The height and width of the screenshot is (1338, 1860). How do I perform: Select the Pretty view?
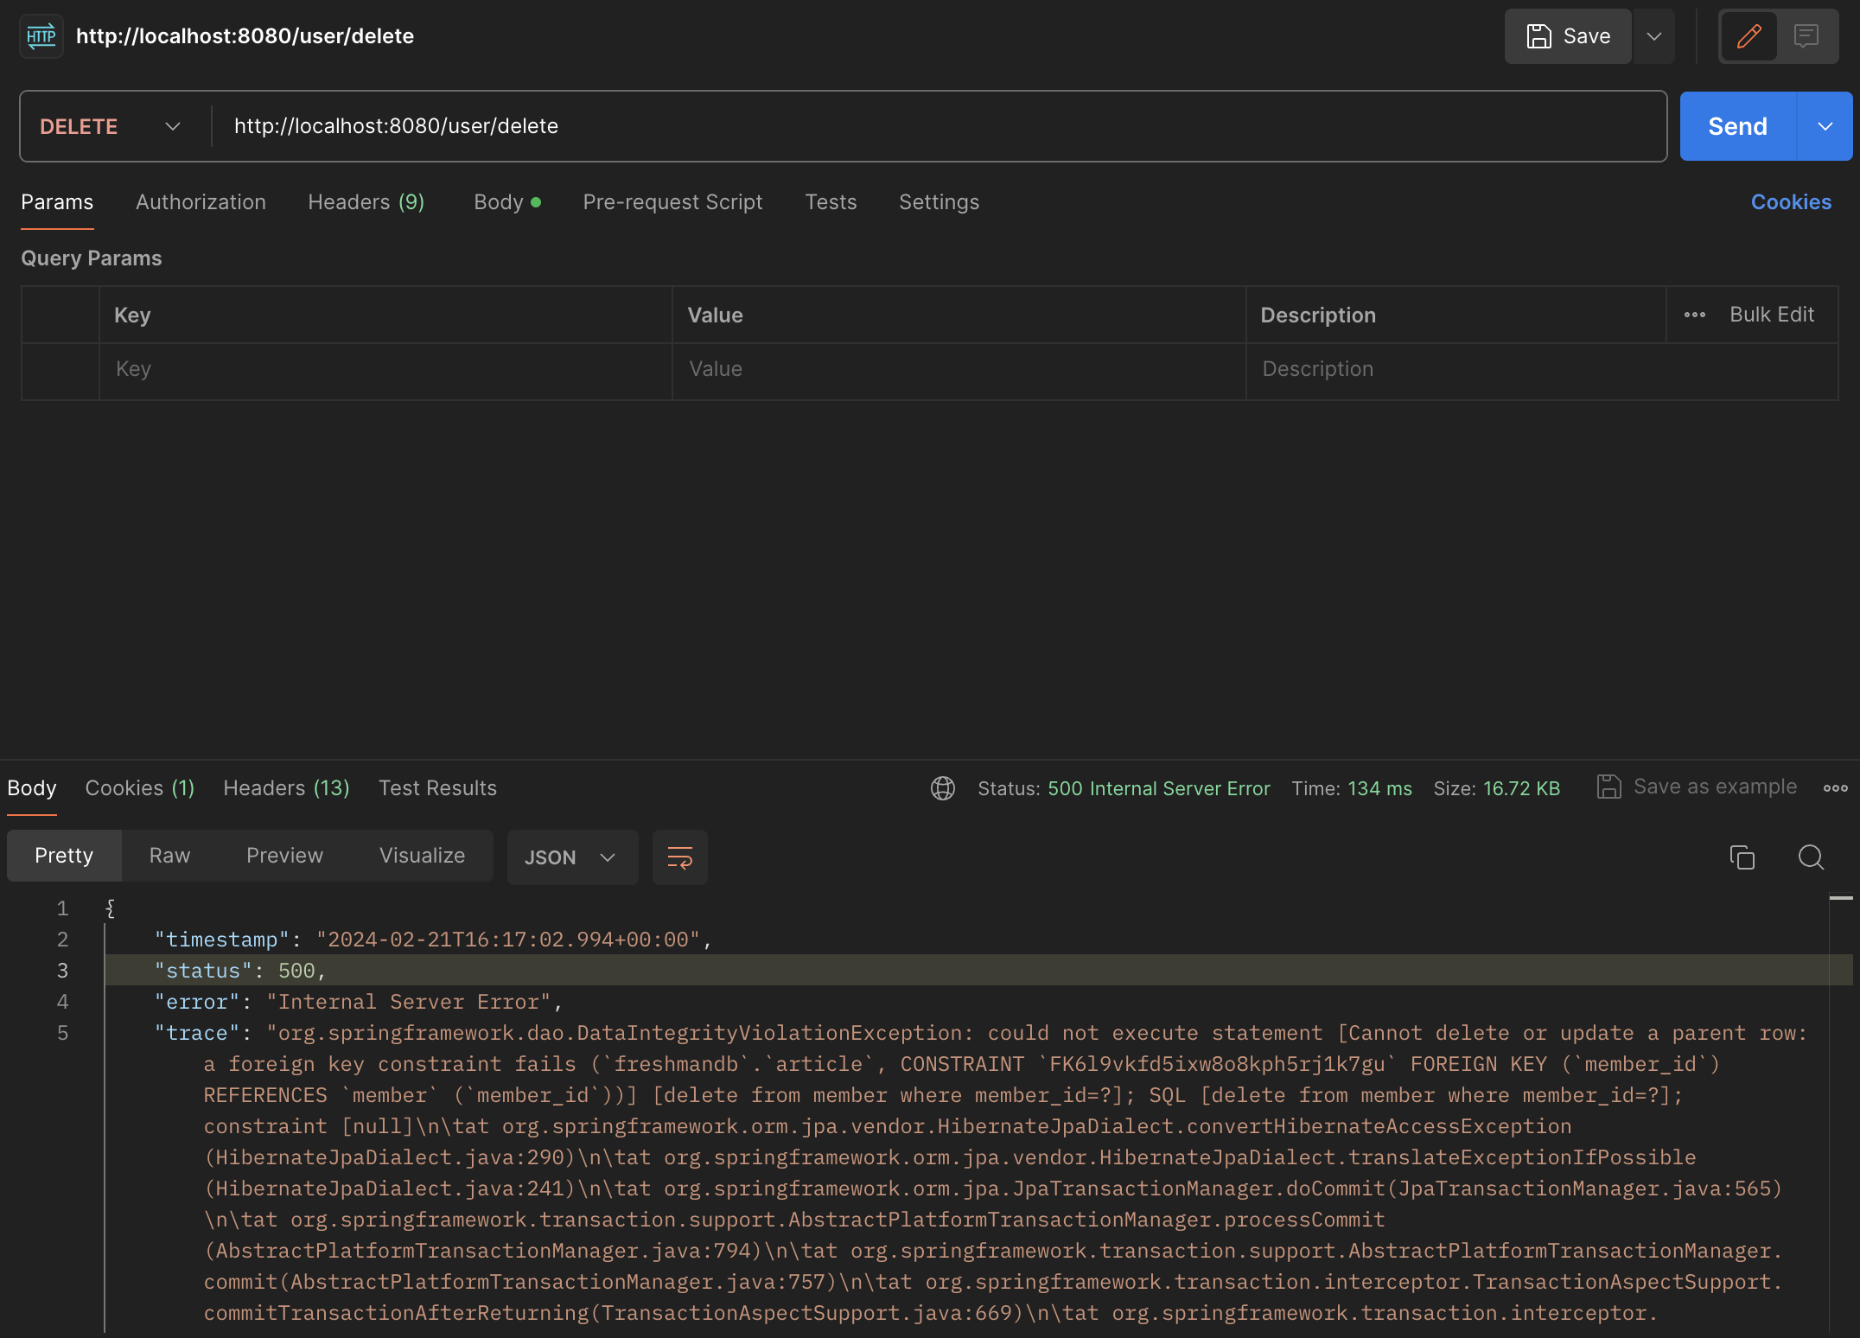point(64,856)
